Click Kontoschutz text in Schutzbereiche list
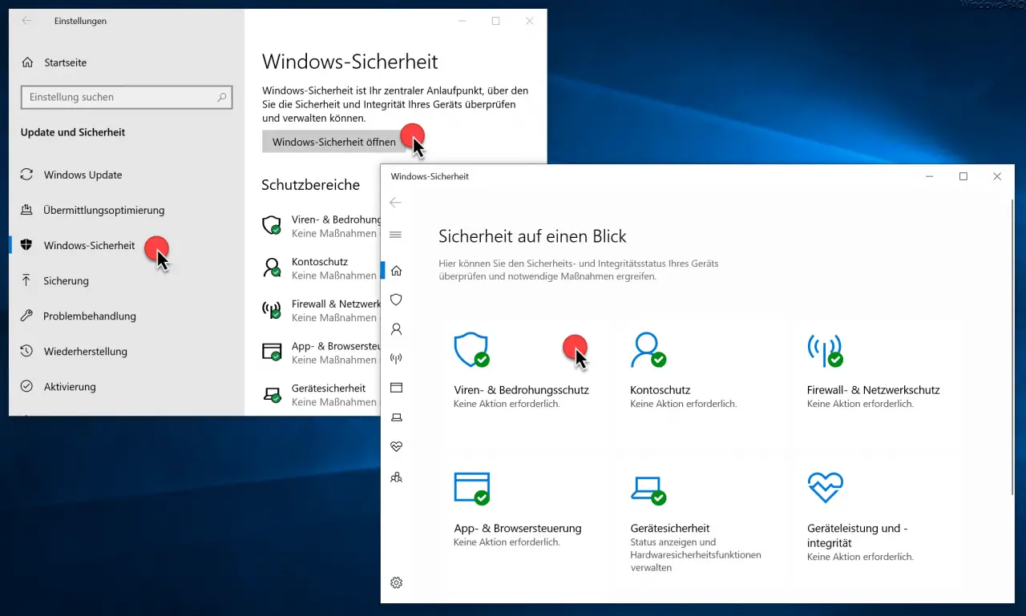1026x616 pixels. point(320,262)
